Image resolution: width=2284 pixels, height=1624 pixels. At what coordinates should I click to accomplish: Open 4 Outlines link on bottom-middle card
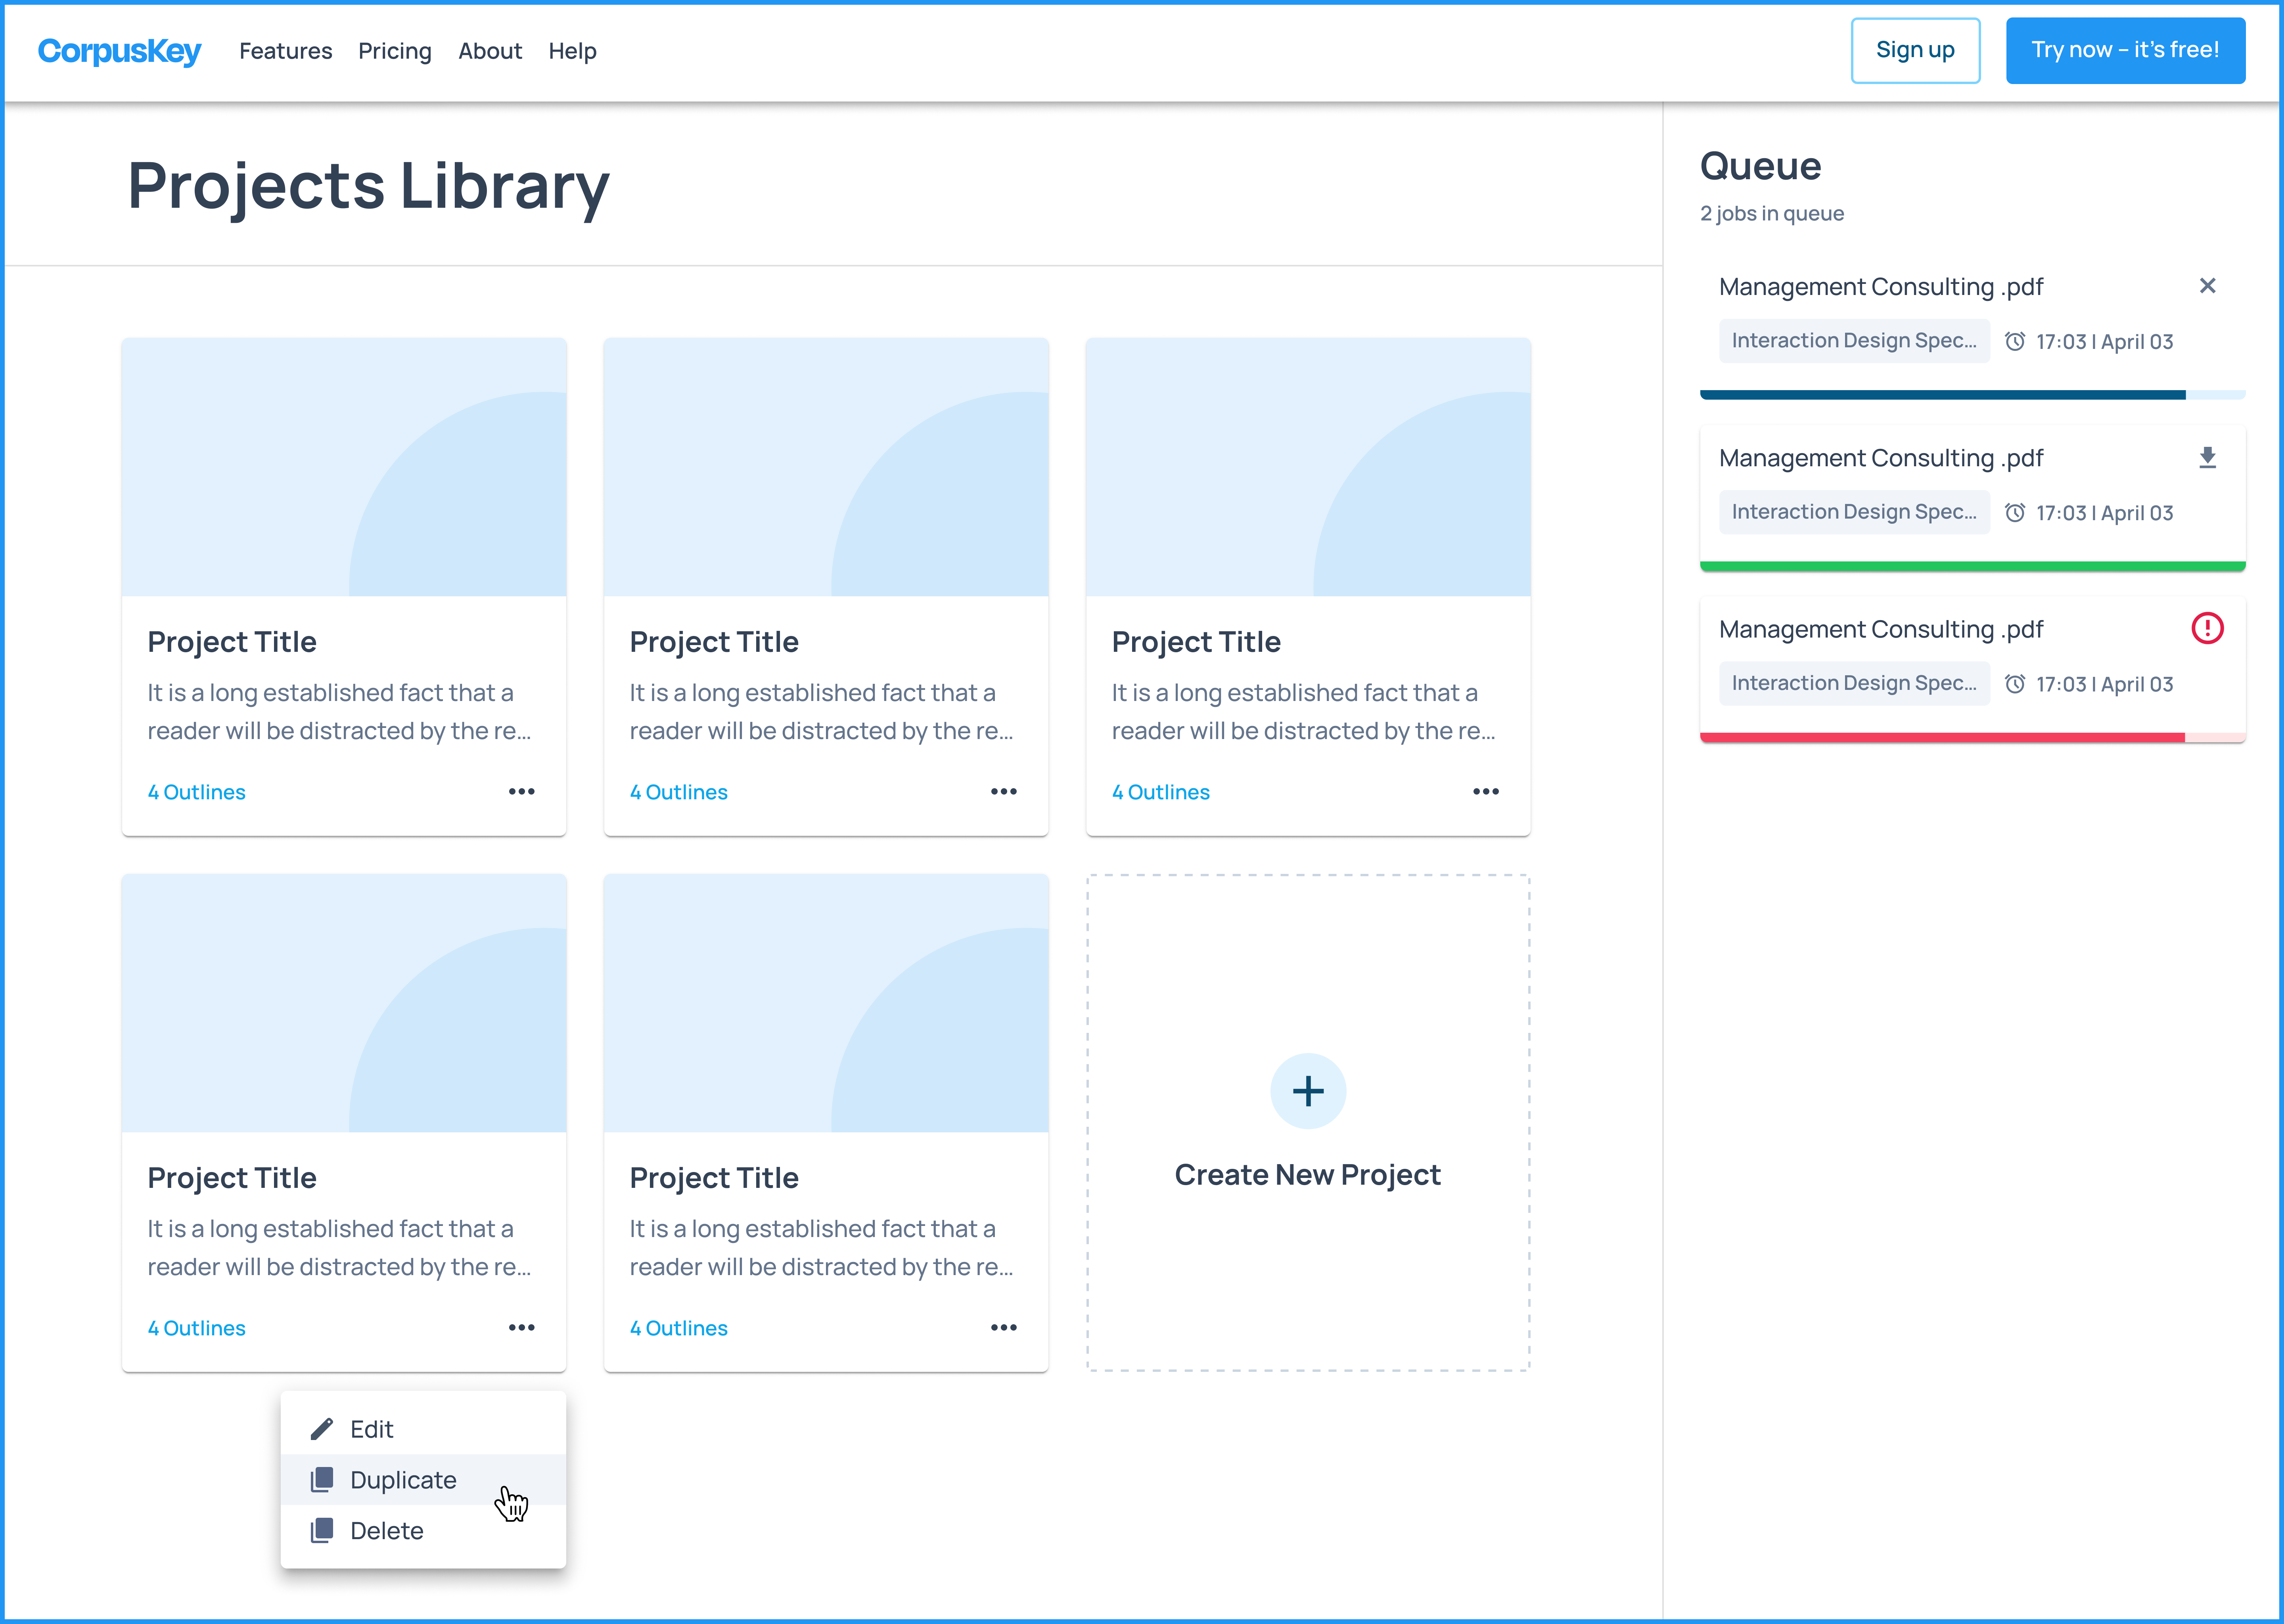click(x=678, y=1328)
